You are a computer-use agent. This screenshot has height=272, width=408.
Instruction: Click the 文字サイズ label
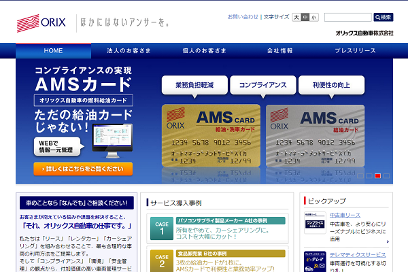(x=276, y=17)
